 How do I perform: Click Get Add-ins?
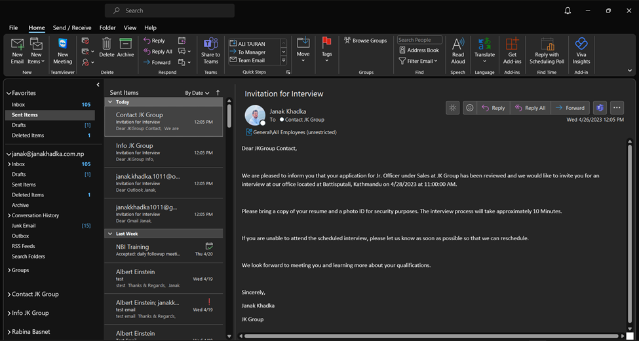(513, 51)
